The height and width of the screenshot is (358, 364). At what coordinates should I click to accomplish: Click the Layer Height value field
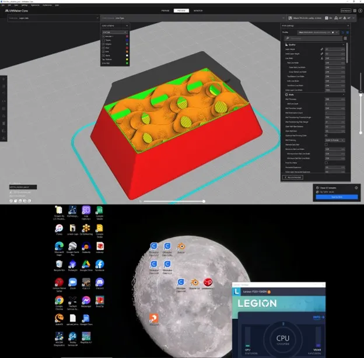335,49
